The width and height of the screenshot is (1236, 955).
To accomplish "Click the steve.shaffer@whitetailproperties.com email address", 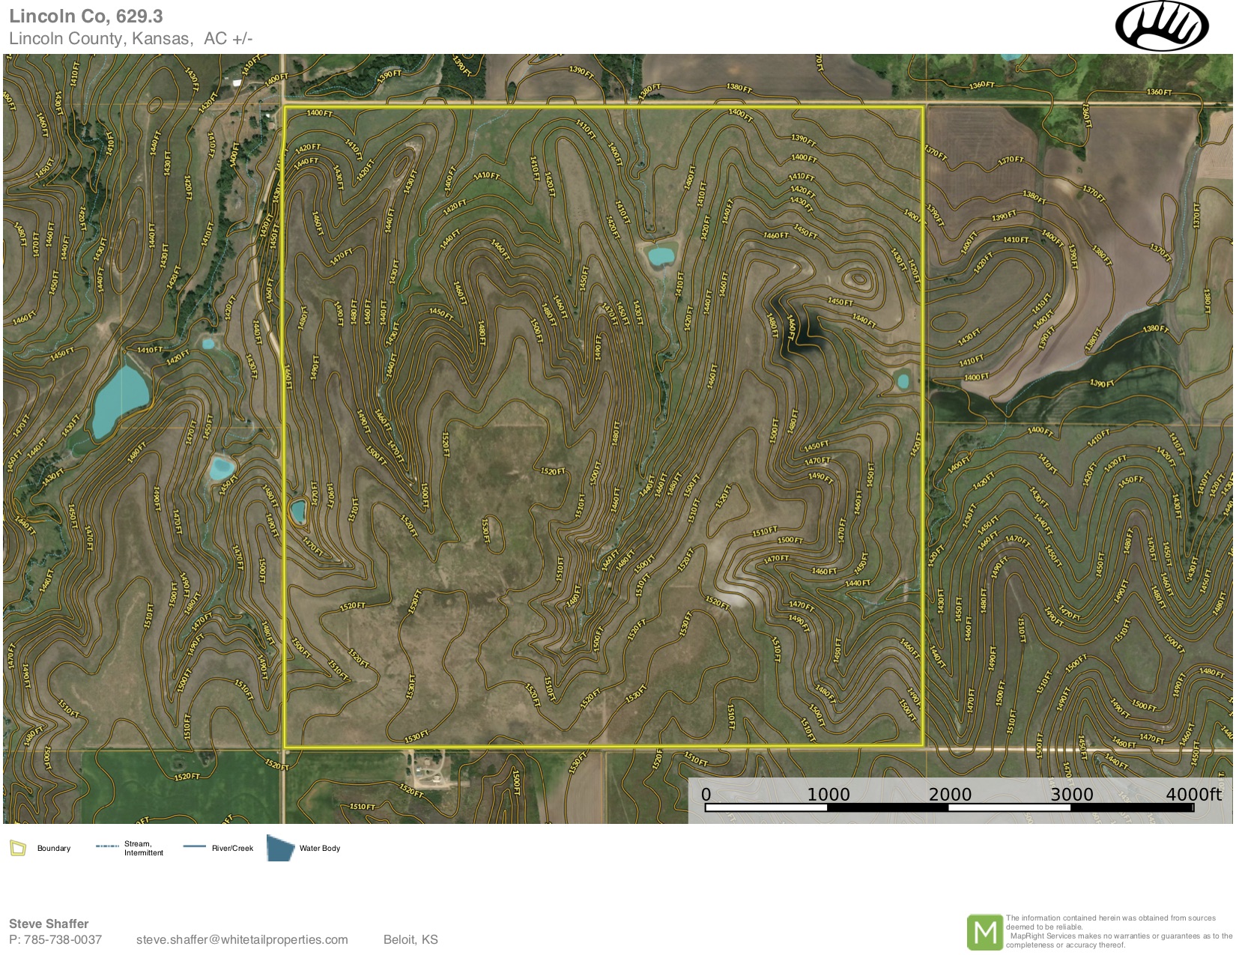I will click(242, 939).
